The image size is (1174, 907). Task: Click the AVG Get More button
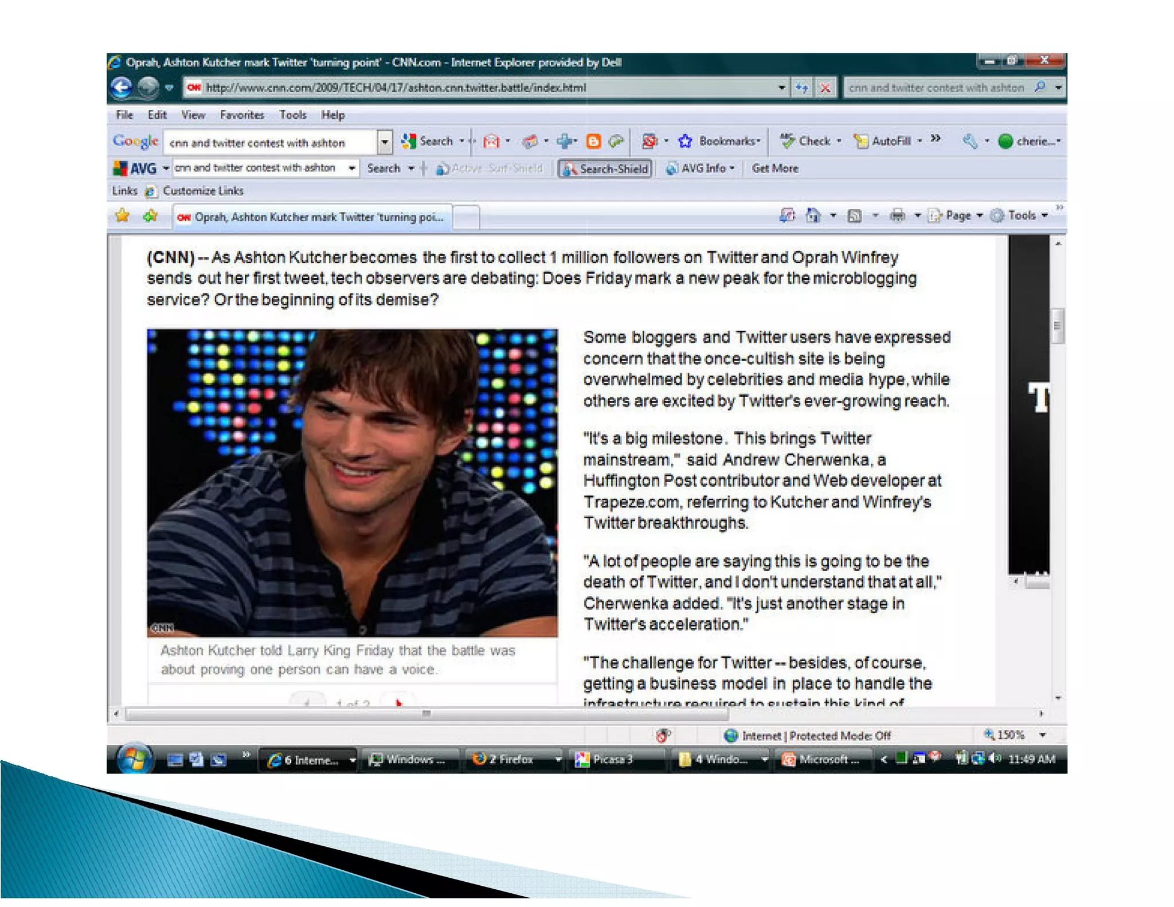point(774,169)
